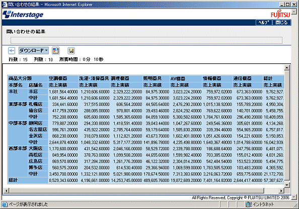Click value 1,170,600.00000 in 大阪店 row
Viewport: 299px width, 209px height.
click(x=63, y=149)
